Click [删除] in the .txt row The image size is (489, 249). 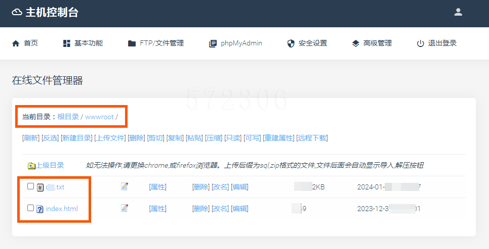[201, 187]
